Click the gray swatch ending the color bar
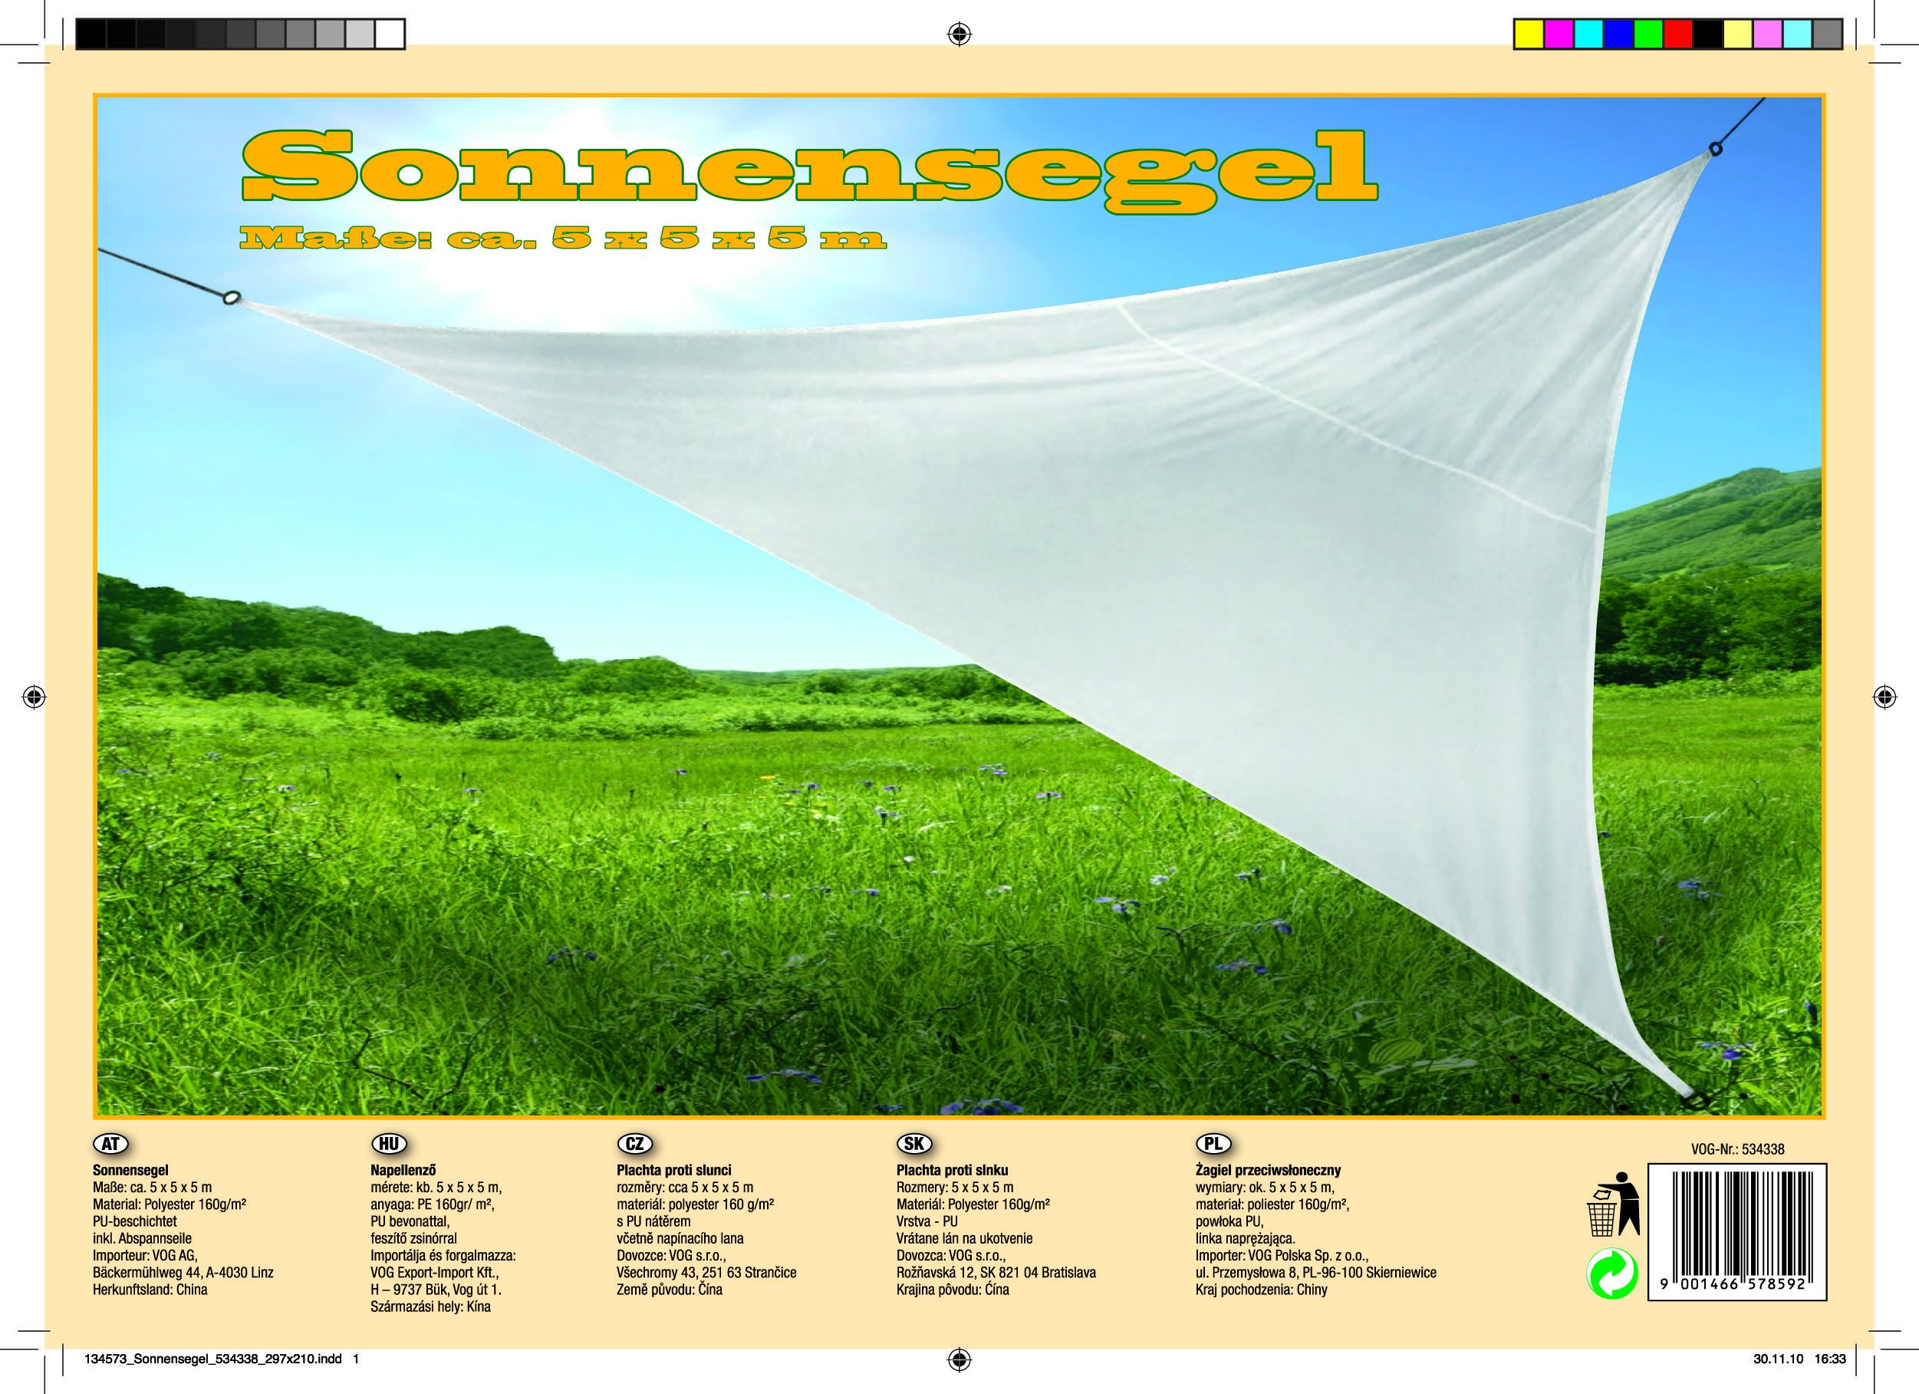Viewport: 1919px width, 1394px height. click(1828, 35)
